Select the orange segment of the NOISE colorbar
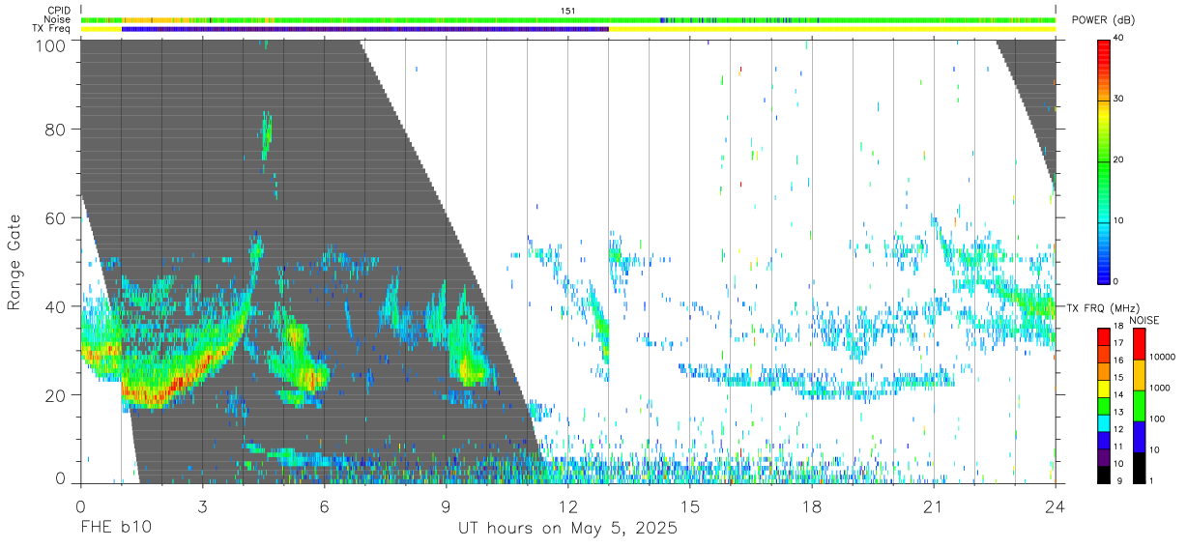 (1139, 375)
